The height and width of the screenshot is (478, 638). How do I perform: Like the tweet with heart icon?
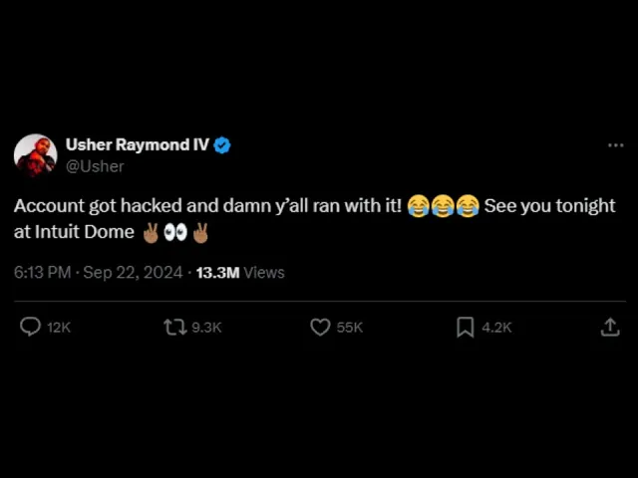pos(320,327)
